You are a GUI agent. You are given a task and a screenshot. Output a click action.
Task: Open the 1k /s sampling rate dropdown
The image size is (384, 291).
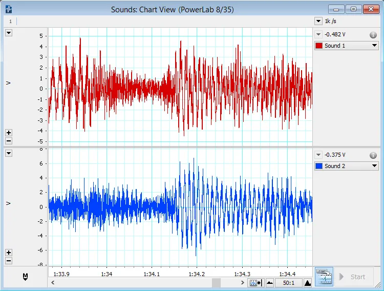click(318, 22)
